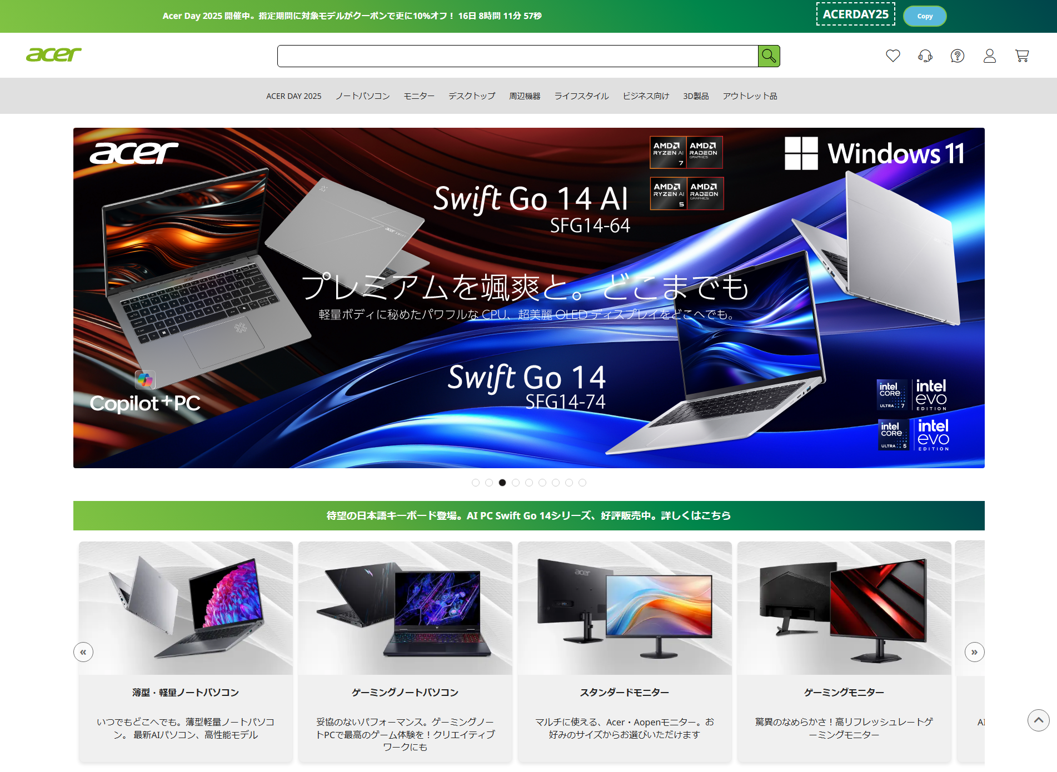
Task: Click the 'マルチに使える' monitor description
Action: point(625,728)
